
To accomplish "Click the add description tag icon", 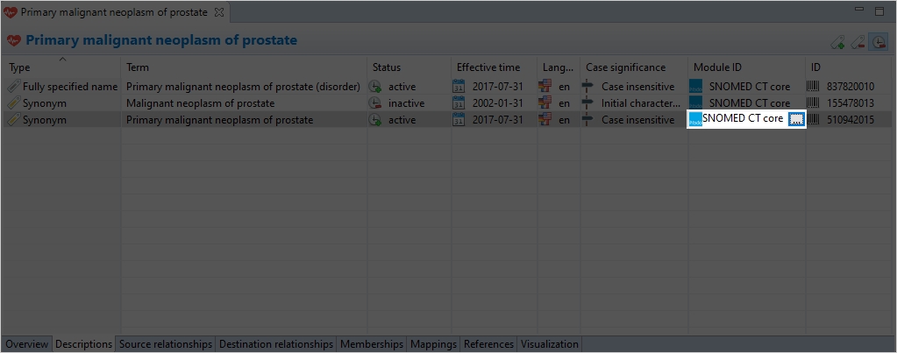I will click(x=838, y=42).
